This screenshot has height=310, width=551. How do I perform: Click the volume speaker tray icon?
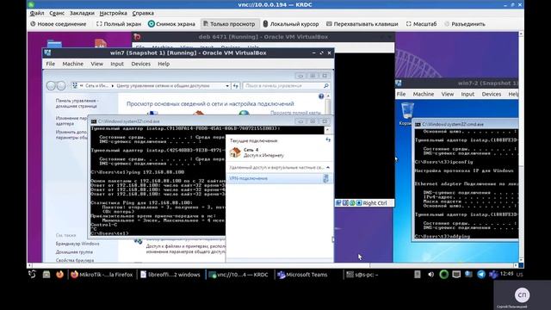coord(430,275)
